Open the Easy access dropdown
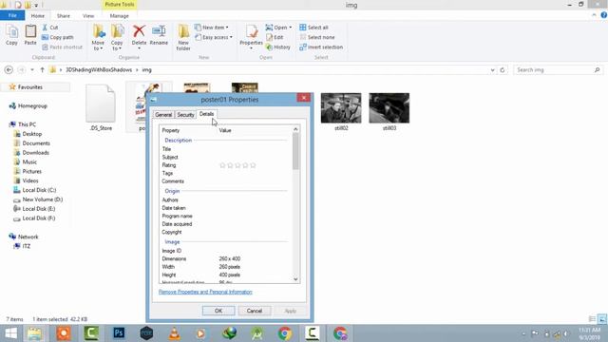 click(x=214, y=37)
